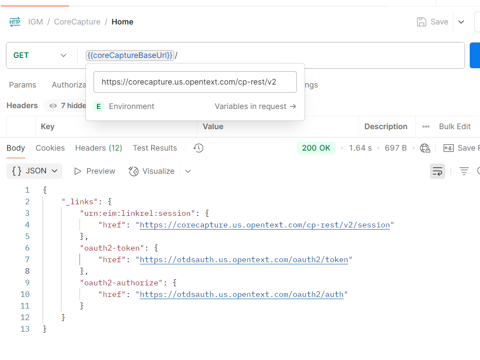Click the CoreCapture breadcrumb
This screenshot has height=360, width=480.
[77, 22]
